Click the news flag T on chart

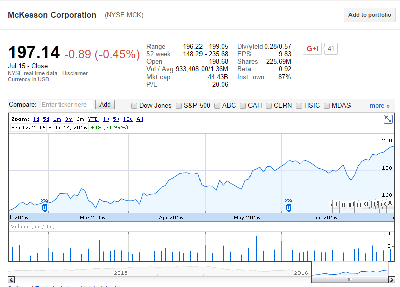pos(336,204)
